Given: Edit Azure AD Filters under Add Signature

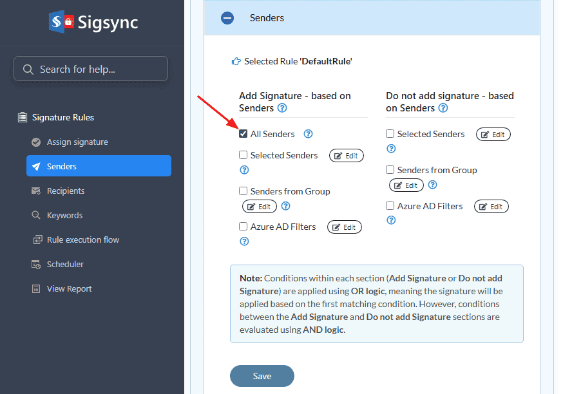Looking at the screenshot, I should (345, 227).
